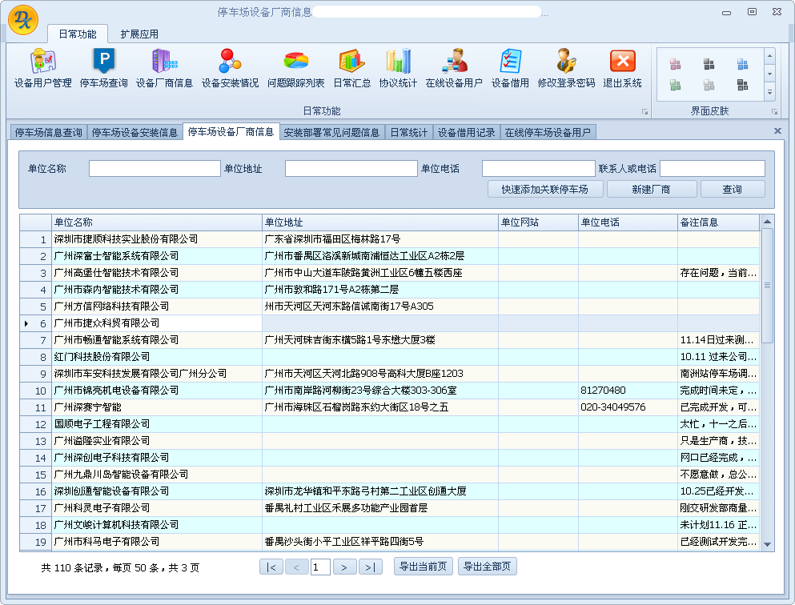This screenshot has width=795, height=605.
Task: Apply the black skin in bottom row
Action: pos(742,85)
